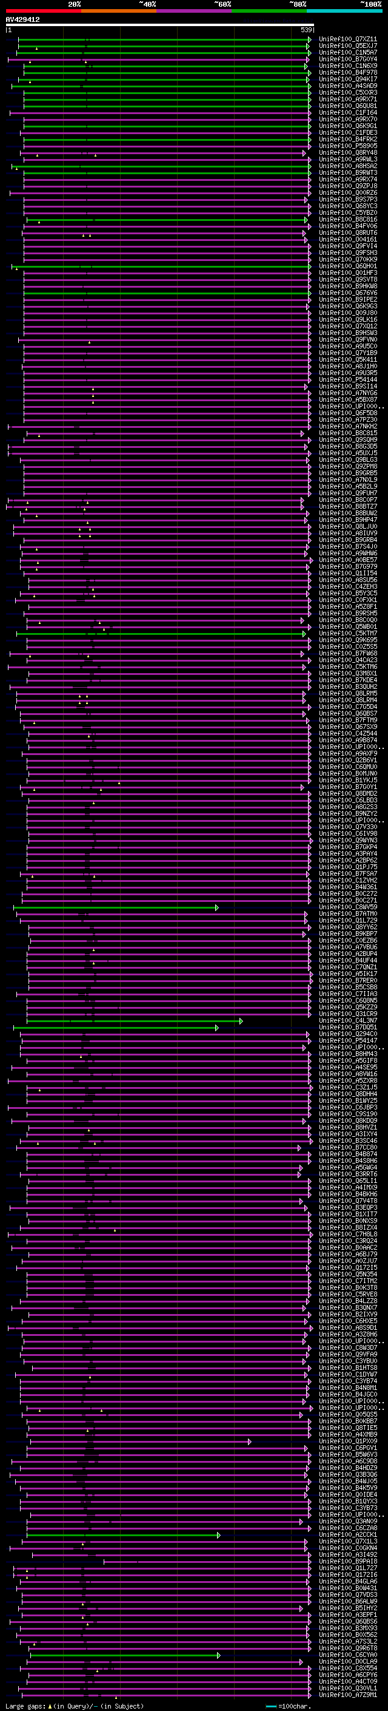This screenshot has width=388, height=1711.
Task: Select the UniRef100_Q9WYN3 entry
Action: (x=348, y=840)
